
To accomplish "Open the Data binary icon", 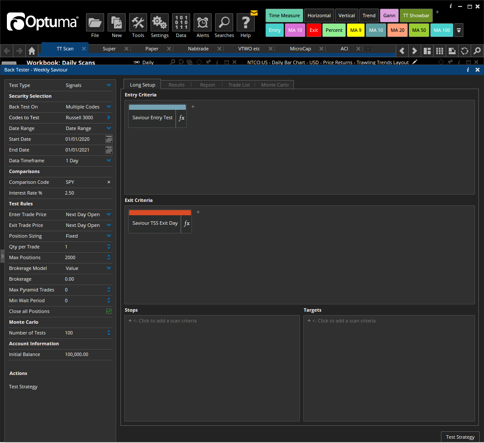I will 181,23.
